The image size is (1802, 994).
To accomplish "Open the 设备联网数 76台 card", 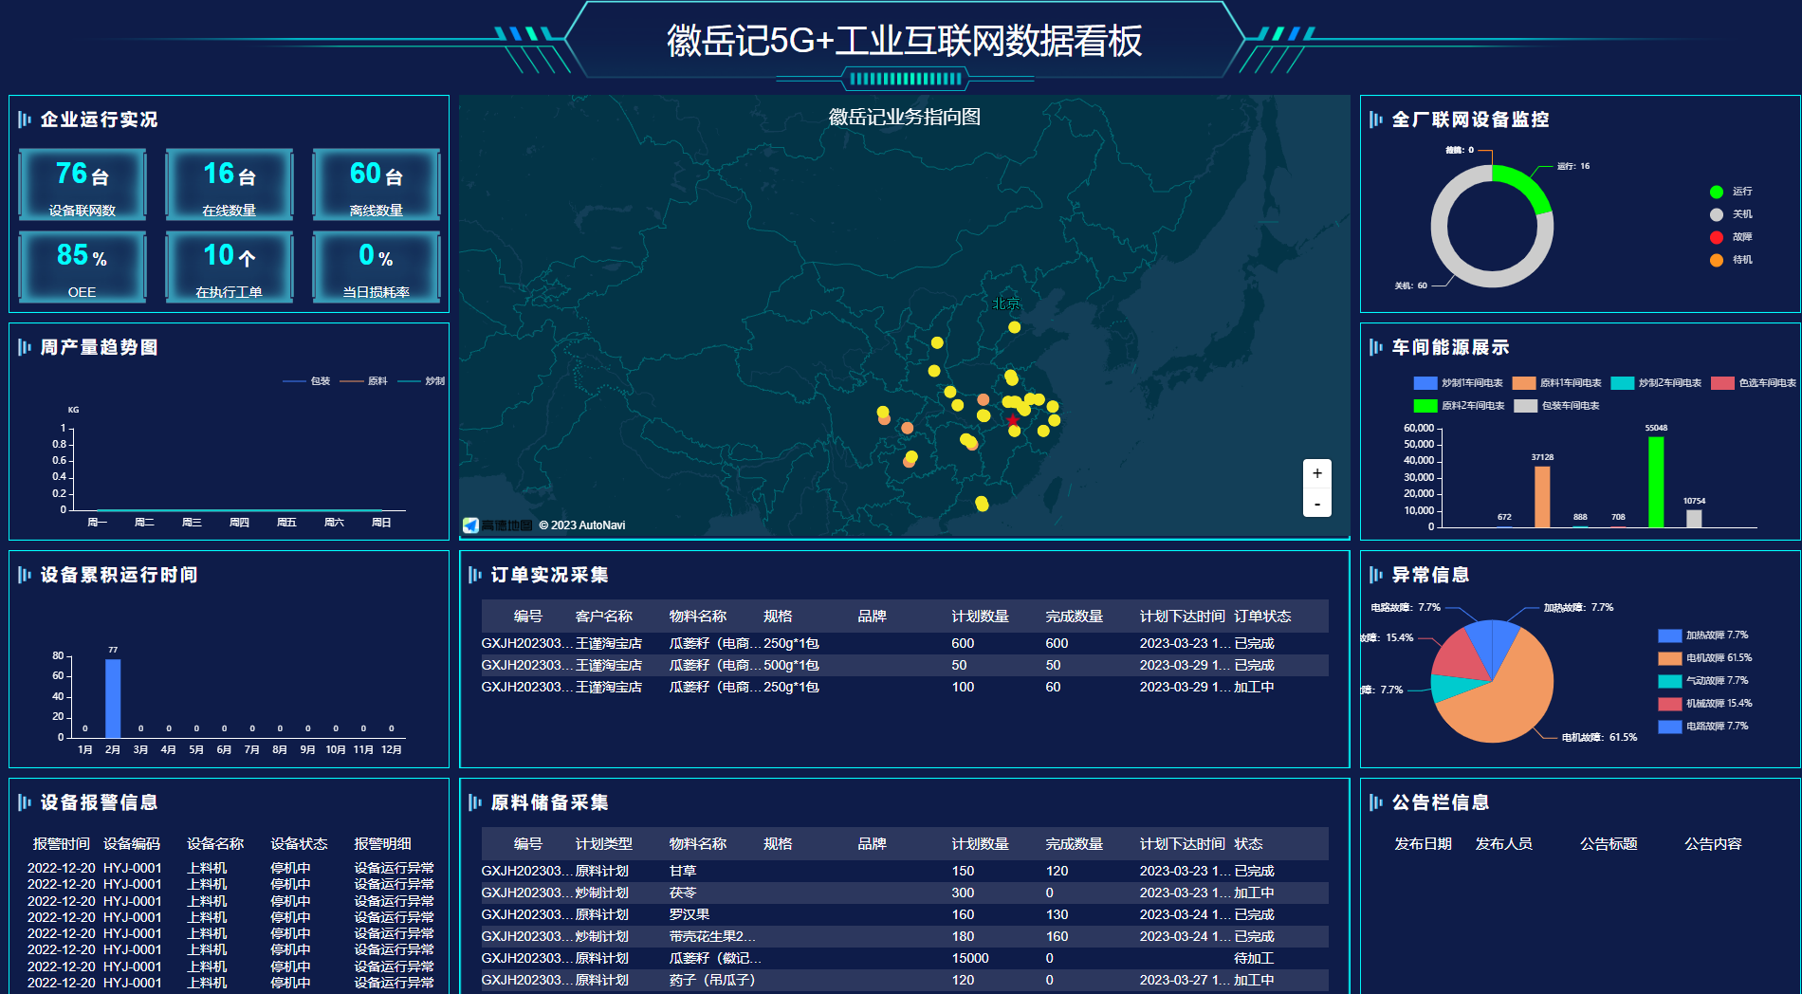I will tap(83, 185).
